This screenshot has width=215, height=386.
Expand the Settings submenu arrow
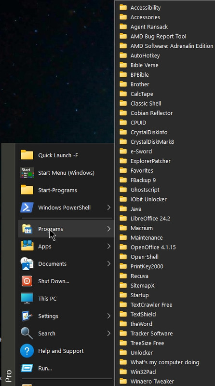pyautogui.click(x=109, y=316)
